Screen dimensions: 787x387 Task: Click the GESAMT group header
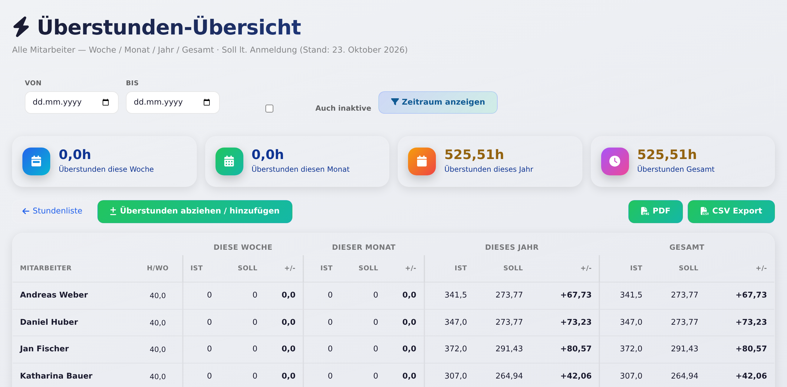pos(687,247)
